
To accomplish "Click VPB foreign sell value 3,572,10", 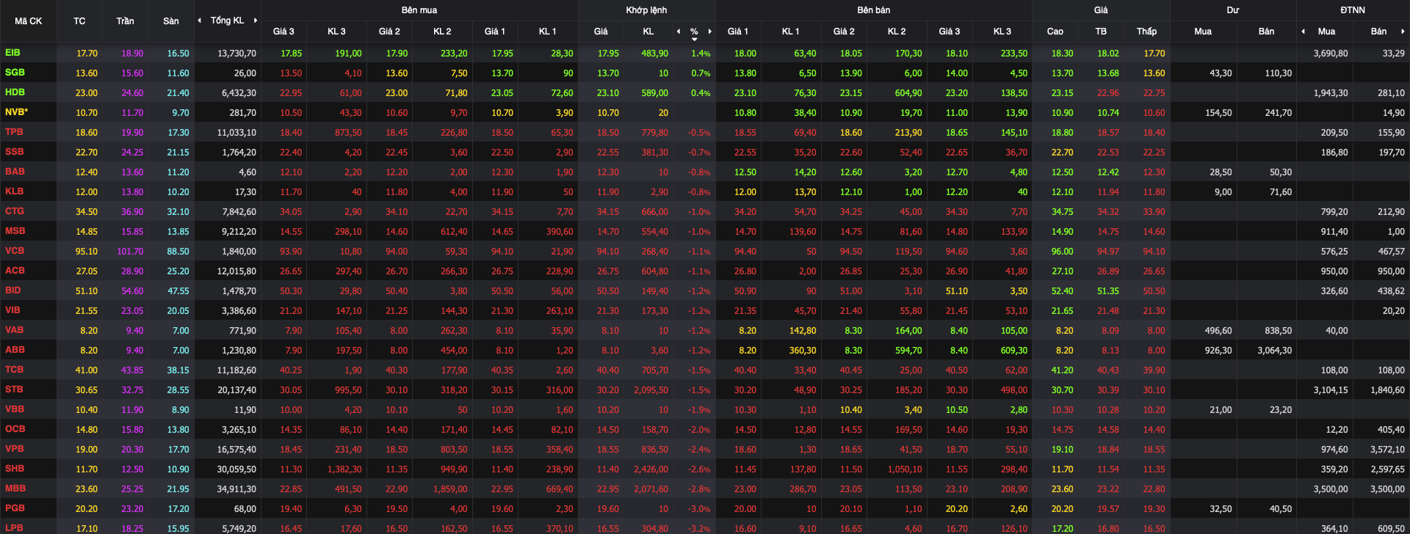I will [1388, 450].
